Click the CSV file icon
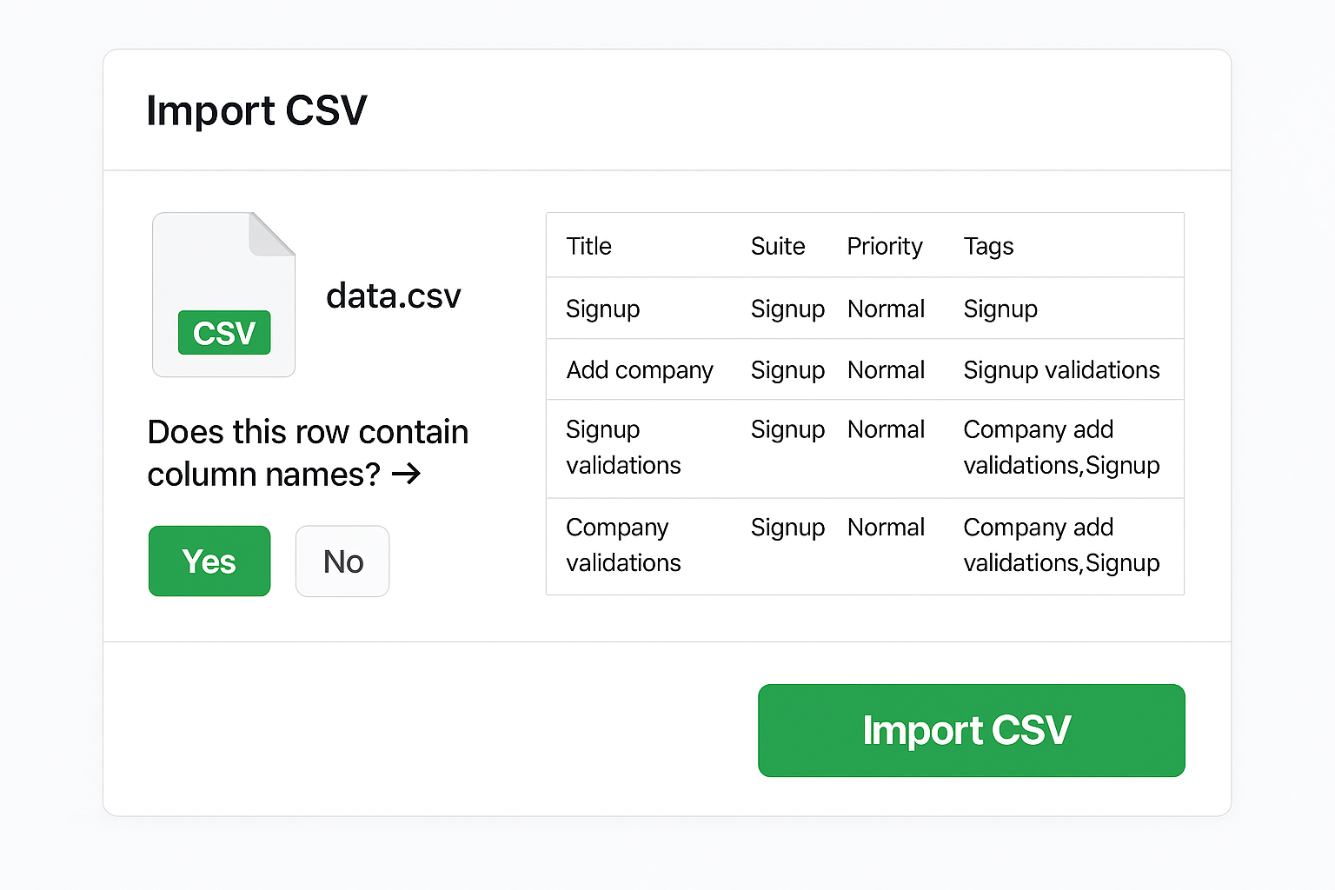The height and width of the screenshot is (890, 1335). click(x=223, y=295)
